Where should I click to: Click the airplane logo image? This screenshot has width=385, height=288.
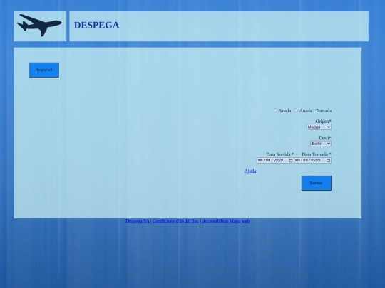[39, 25]
